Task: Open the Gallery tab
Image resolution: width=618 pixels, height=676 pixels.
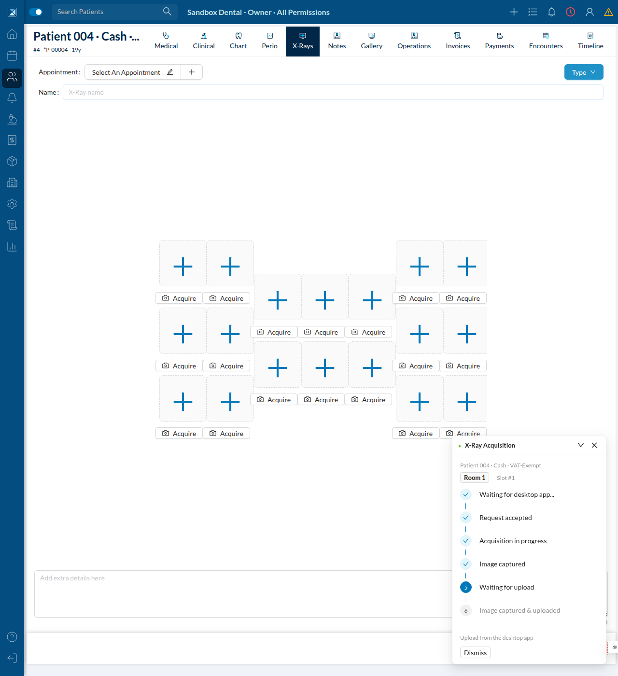Action: (x=371, y=41)
